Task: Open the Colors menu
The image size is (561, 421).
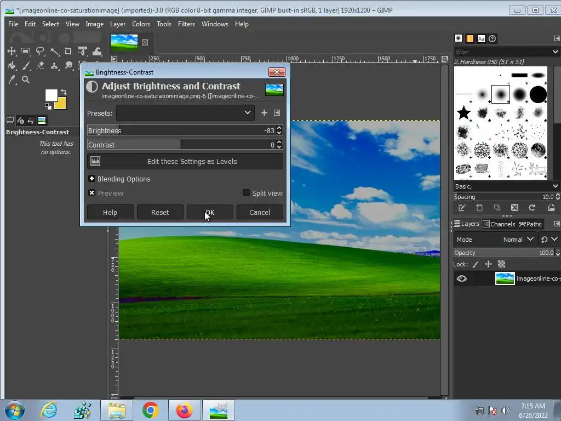Action: click(x=141, y=24)
